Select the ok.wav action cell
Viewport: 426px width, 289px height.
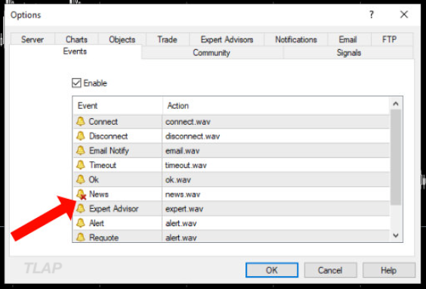(276, 179)
